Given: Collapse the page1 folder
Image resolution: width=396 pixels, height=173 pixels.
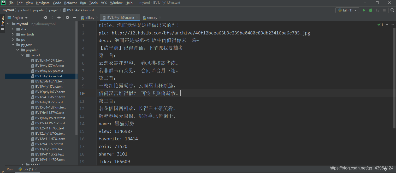Looking at the screenshot, I should pos(22,55).
